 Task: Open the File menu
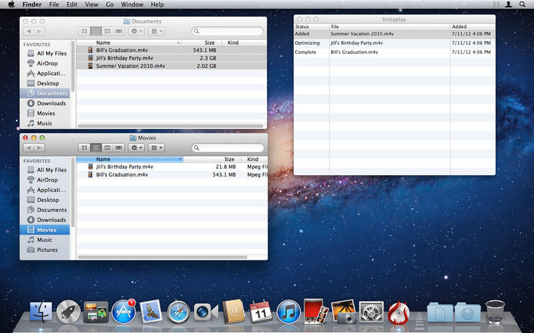coord(54,5)
